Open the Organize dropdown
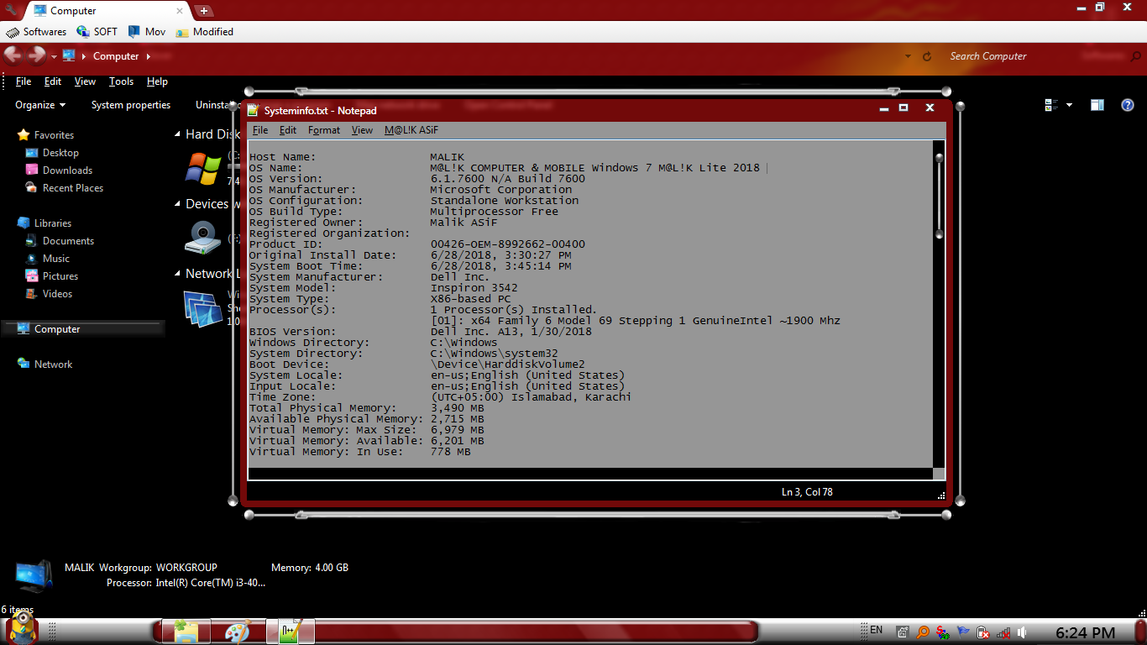 click(x=40, y=105)
